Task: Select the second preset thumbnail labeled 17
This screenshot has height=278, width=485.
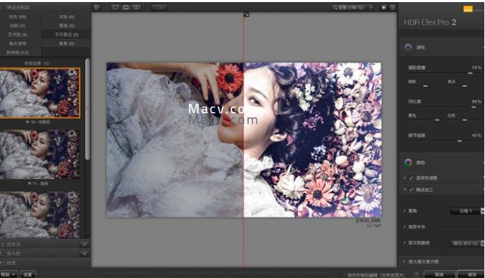Action: click(40, 154)
